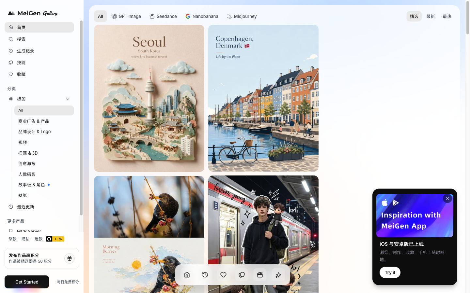Open the Seoul South Korea image
Image resolution: width=470 pixels, height=293 pixels.
click(x=149, y=98)
